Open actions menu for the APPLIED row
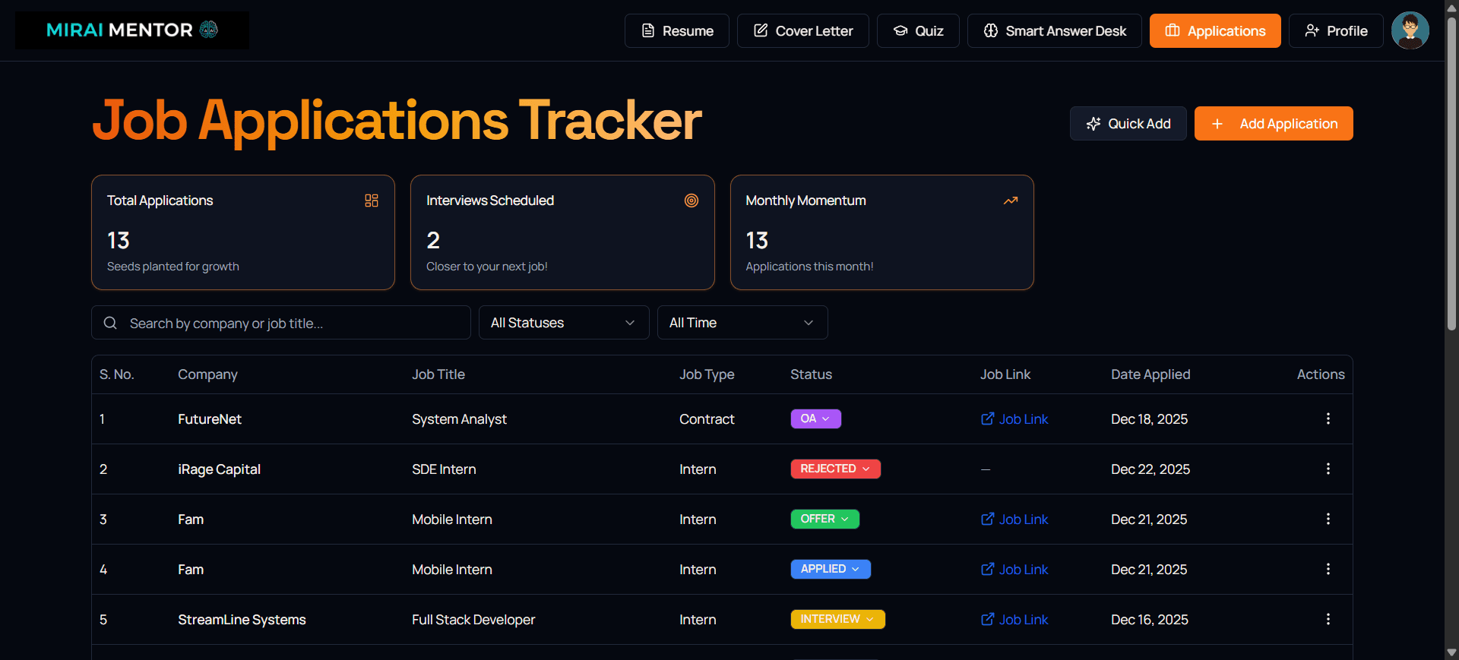1459x660 pixels. [1328, 570]
